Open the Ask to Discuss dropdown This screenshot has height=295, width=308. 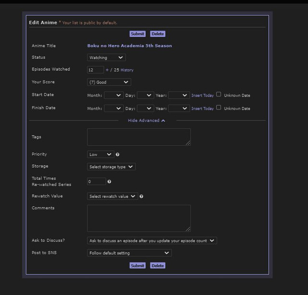[152, 241]
